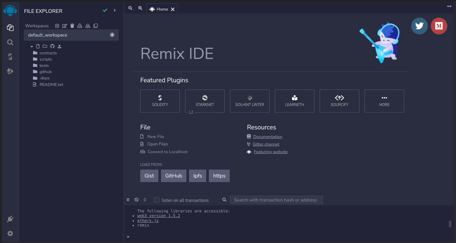Toggle the panel width arrows icon
Image resolution: width=456 pixels, height=243 pixels.
coord(449,6)
